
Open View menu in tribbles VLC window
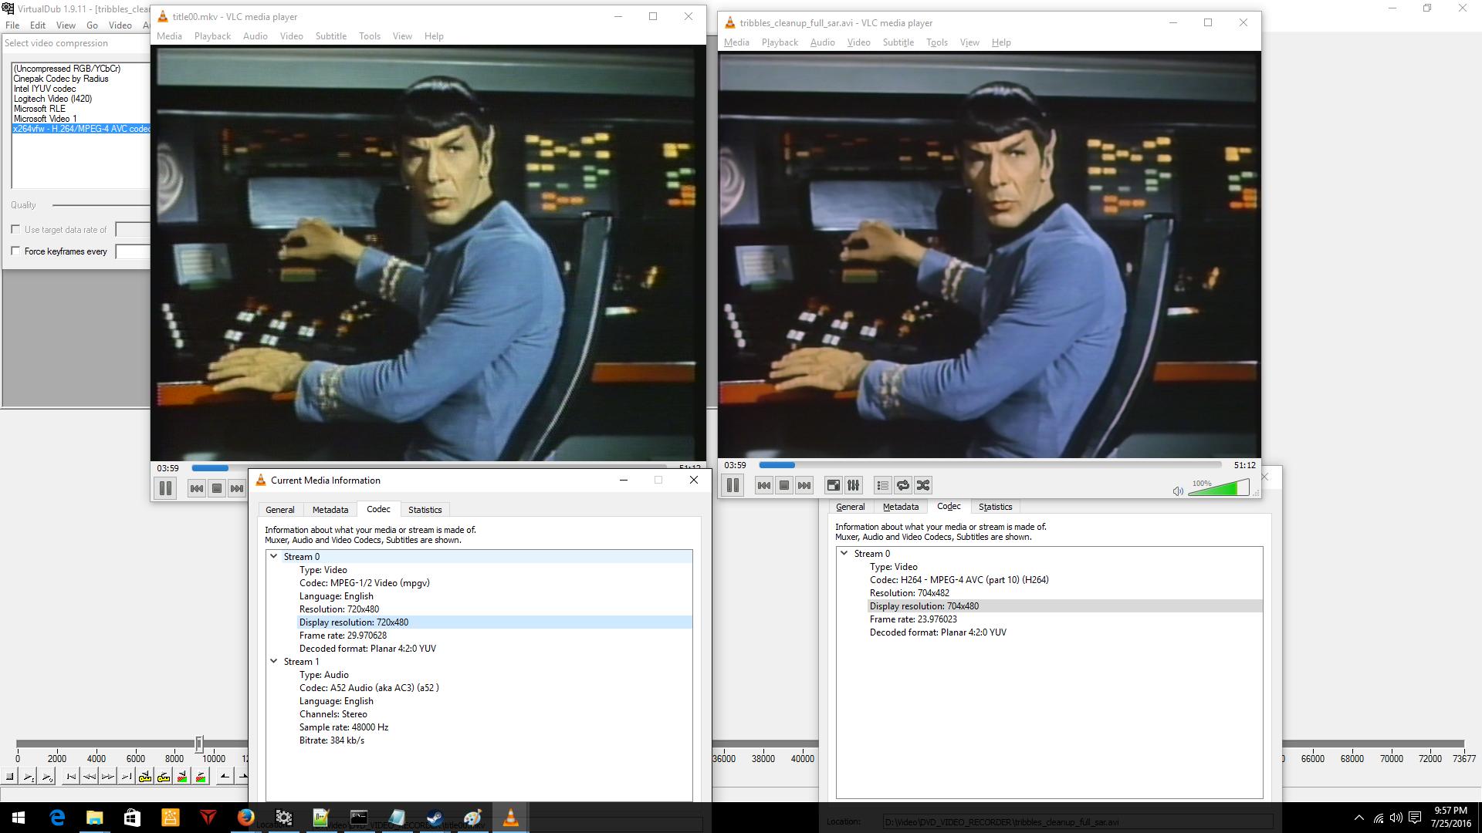(x=969, y=42)
